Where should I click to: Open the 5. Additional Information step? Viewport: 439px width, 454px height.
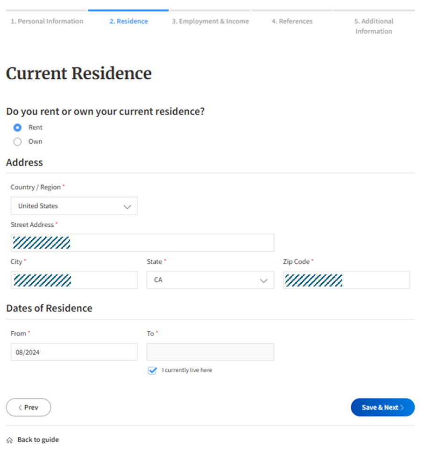tap(374, 26)
